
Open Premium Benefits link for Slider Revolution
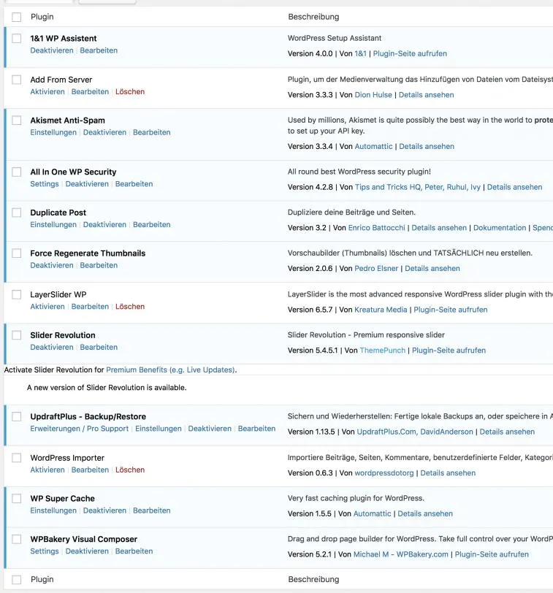pyautogui.click(x=170, y=370)
